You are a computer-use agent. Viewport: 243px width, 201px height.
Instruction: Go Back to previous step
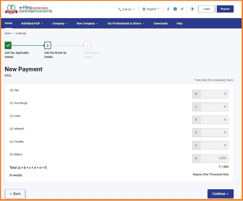[x=15, y=194]
